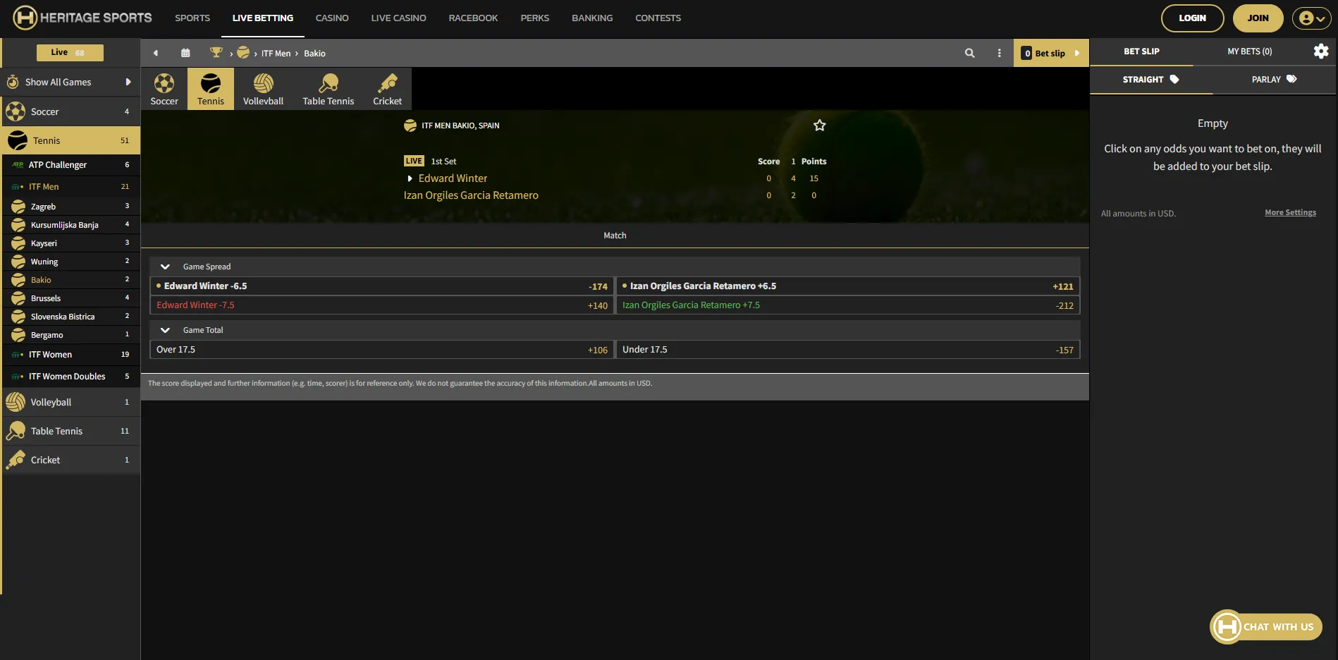Click ITF Men breadcrumb link

[276, 53]
